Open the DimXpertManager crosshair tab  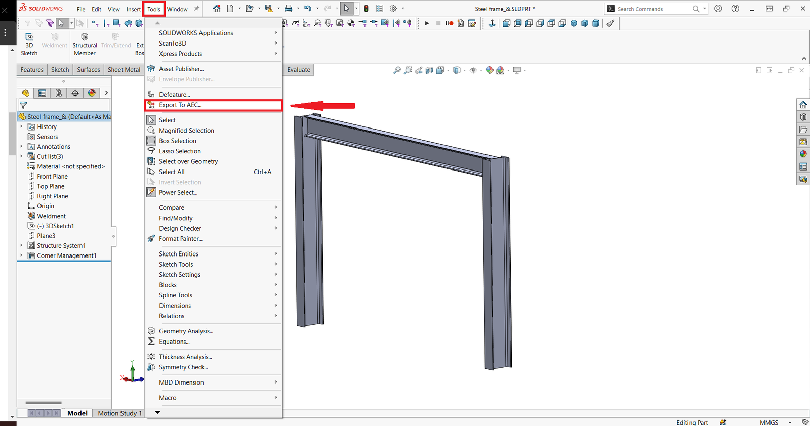[75, 93]
